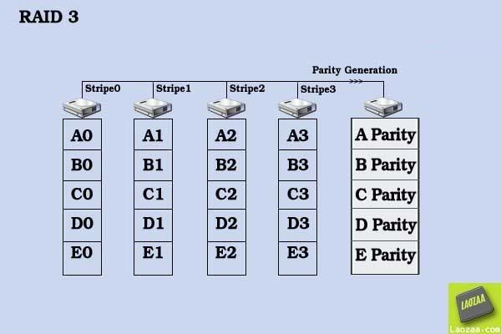
Task: Select the B1 data block
Action: [153, 165]
